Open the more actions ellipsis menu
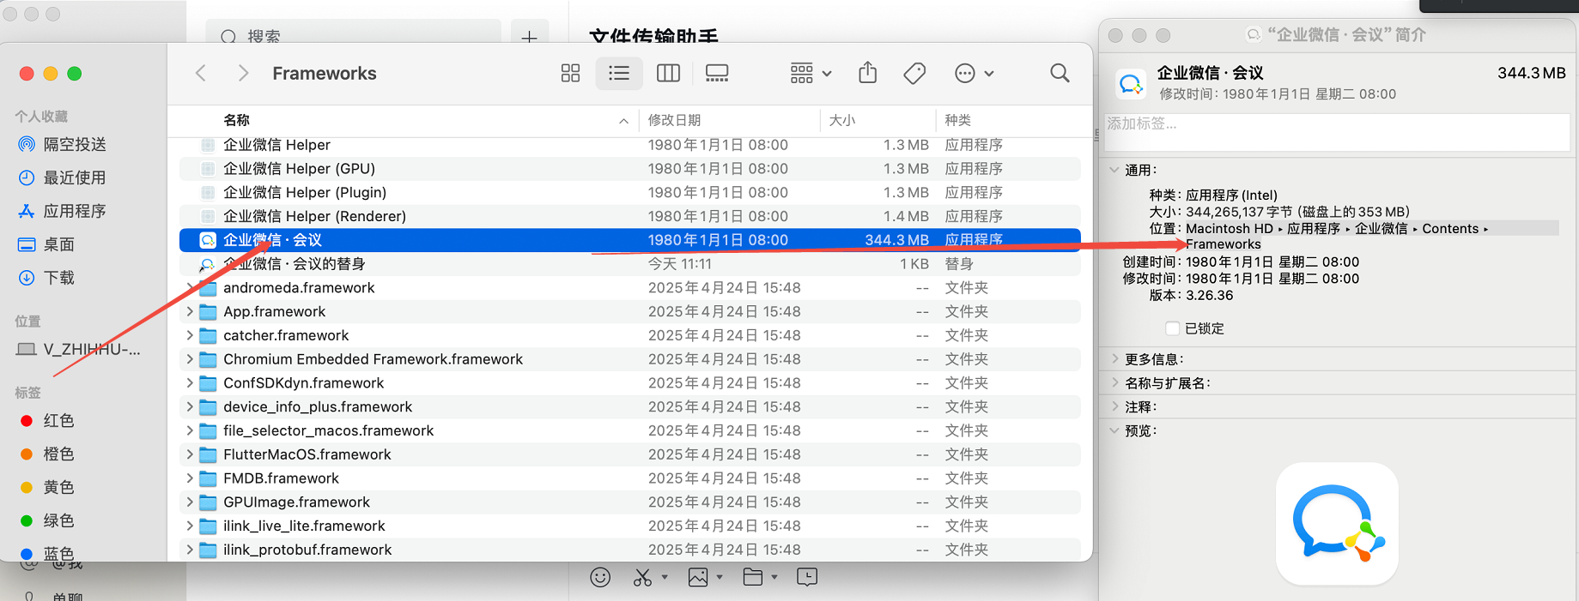This screenshot has width=1579, height=601. pyautogui.click(x=974, y=74)
